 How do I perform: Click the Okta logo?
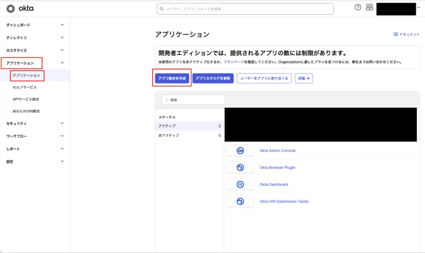click(20, 9)
